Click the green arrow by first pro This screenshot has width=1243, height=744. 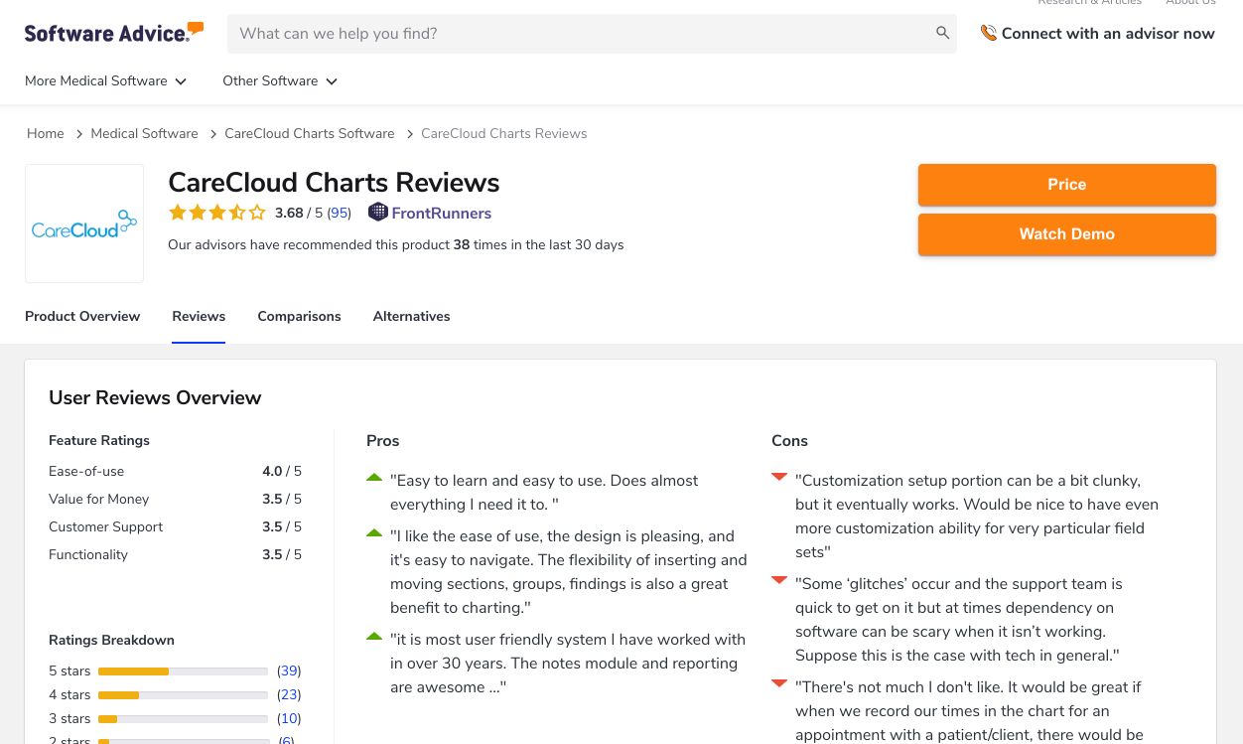click(x=374, y=478)
